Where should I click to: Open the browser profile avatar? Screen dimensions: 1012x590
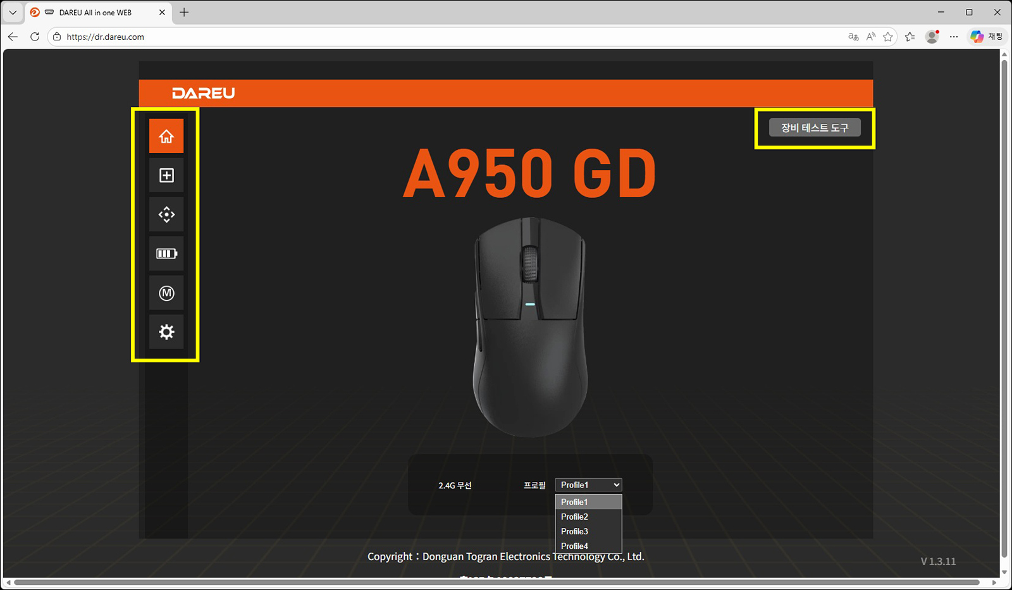pos(932,37)
